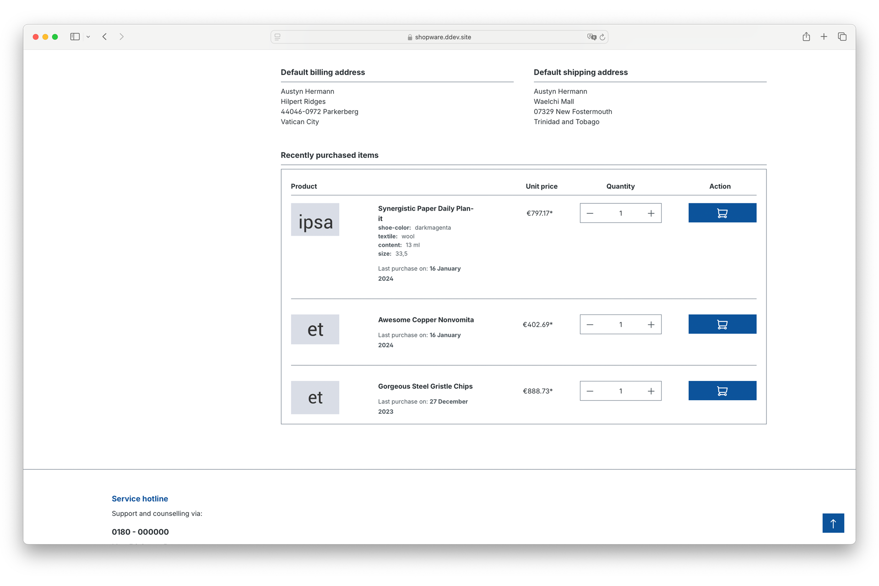Screen dimensions: 879x586
Task: Decrease quantity of Gorgeous Steel Gristle Chips
Action: tap(590, 391)
